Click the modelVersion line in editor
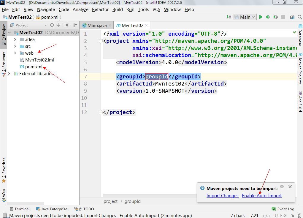303x218 pixels. [172, 62]
